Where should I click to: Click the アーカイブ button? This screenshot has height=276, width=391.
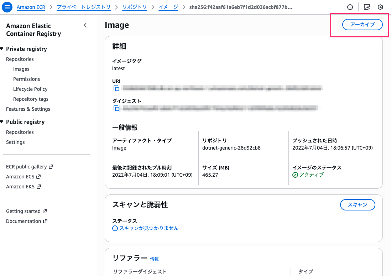click(362, 25)
